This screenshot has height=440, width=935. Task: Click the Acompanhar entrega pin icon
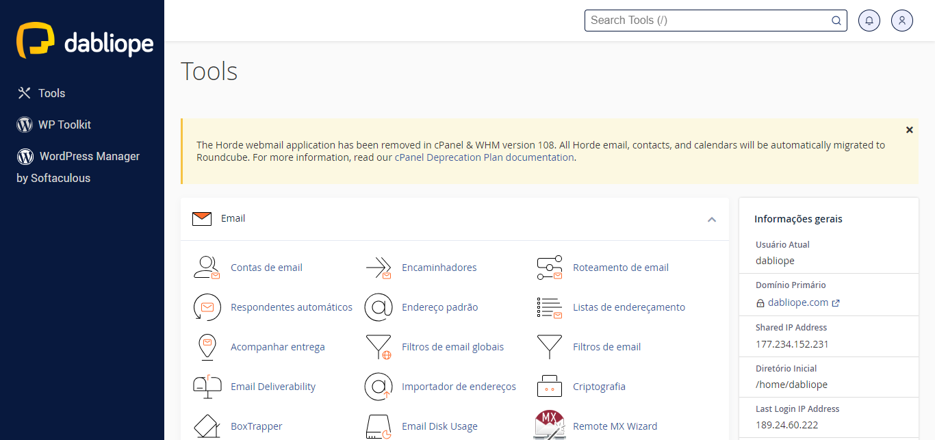[207, 347]
